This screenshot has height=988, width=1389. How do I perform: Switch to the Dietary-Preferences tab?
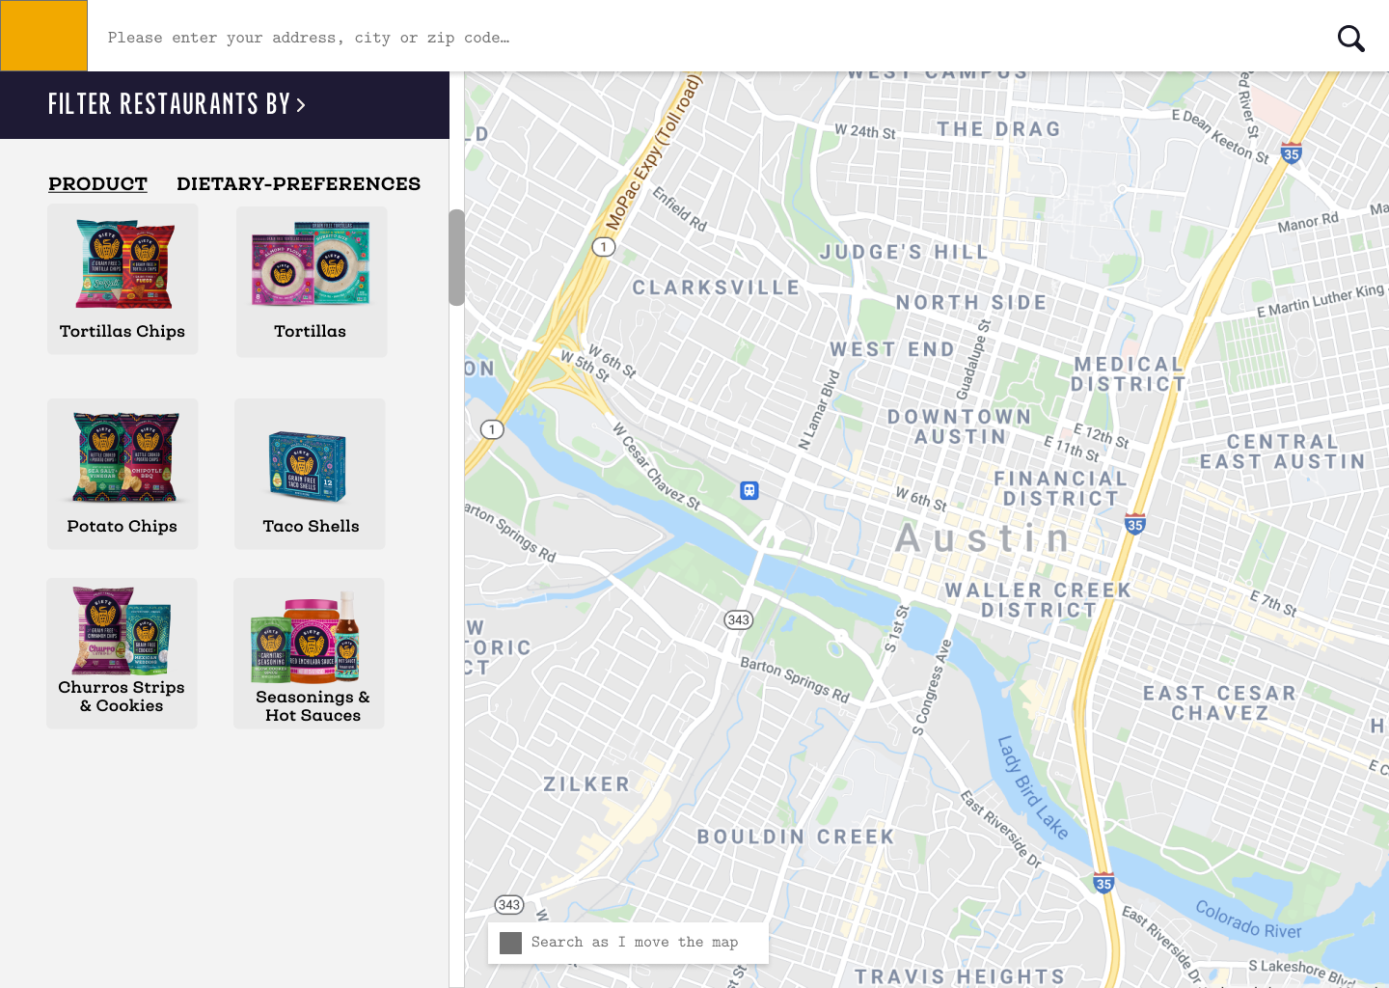(x=298, y=183)
